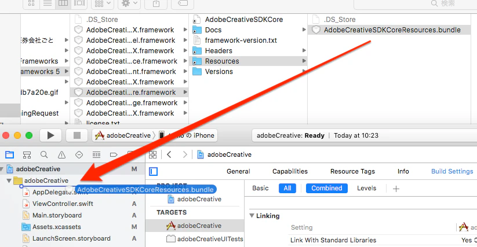Select the adobeCreative app target
477x247 pixels.
[x=195, y=226]
